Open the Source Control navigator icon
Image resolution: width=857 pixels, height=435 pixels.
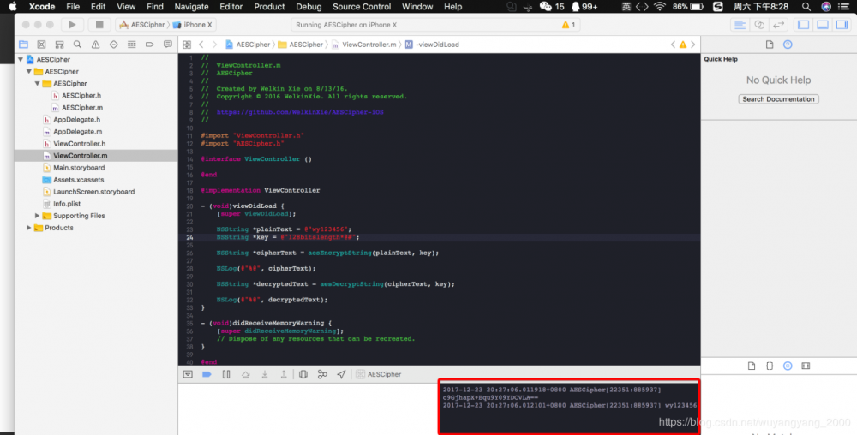41,45
